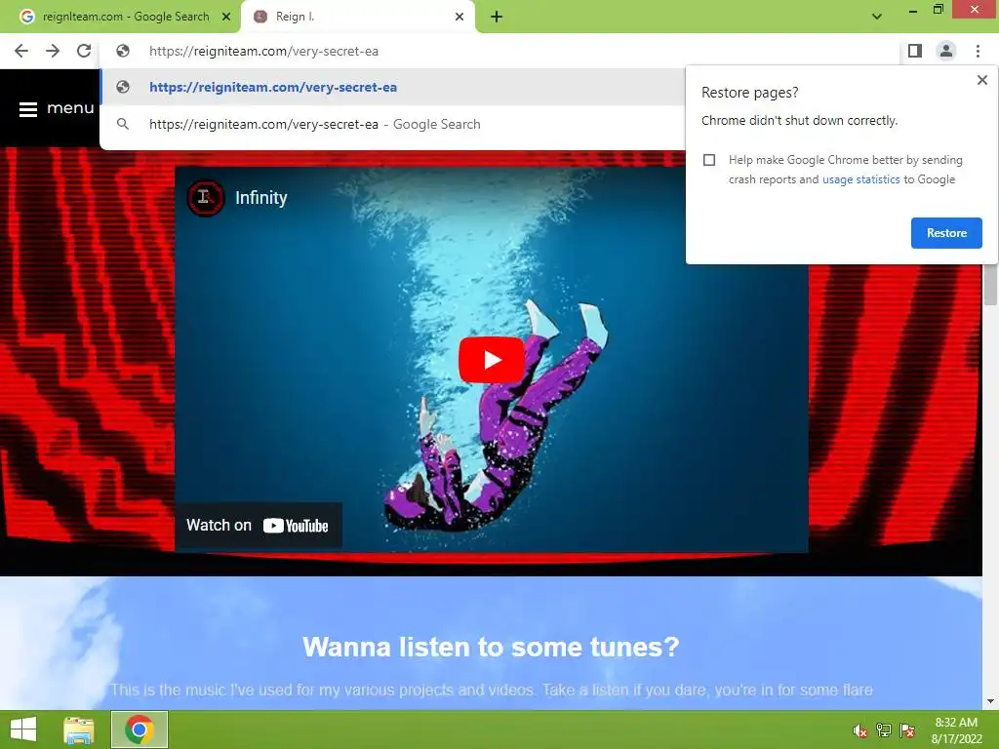The width and height of the screenshot is (999, 749).
Task: Tick the crash reports checkbox
Action: point(709,160)
